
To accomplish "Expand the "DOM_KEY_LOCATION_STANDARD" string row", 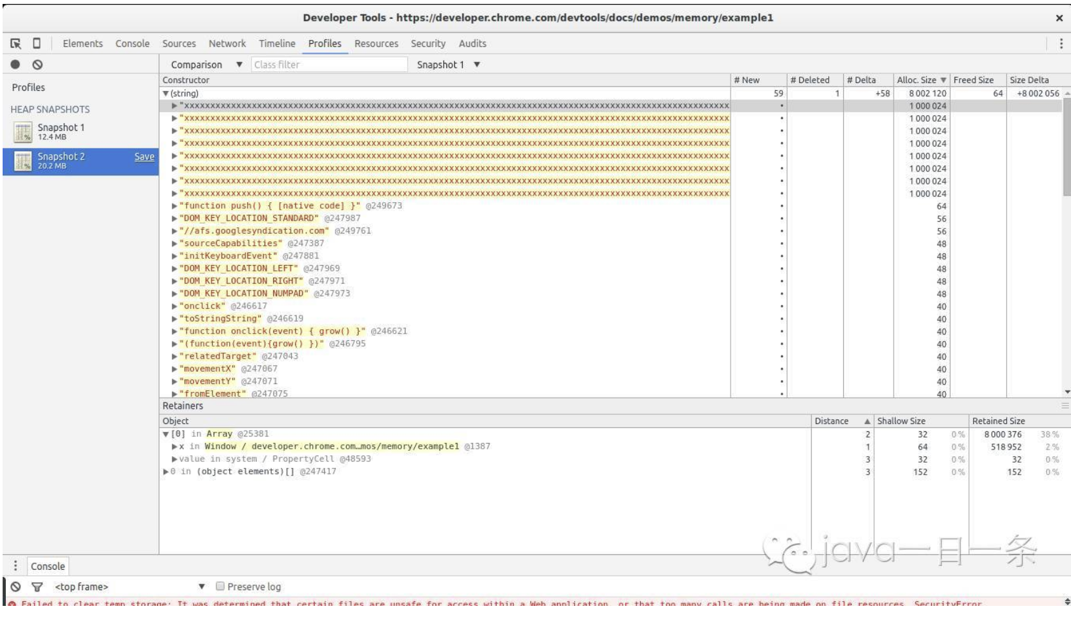I will [x=174, y=219].
